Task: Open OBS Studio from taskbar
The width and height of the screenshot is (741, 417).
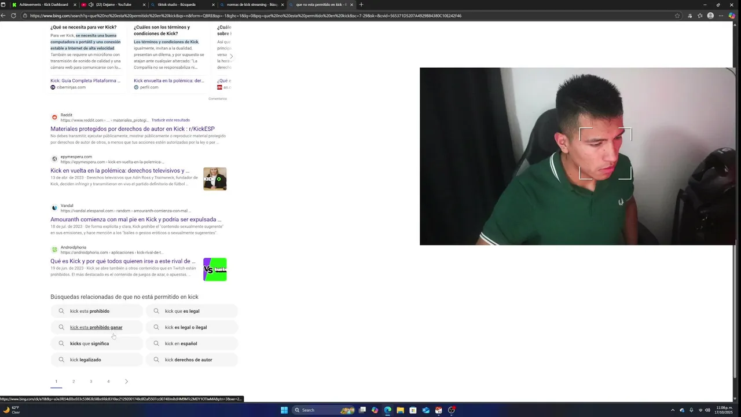Action: point(452,410)
